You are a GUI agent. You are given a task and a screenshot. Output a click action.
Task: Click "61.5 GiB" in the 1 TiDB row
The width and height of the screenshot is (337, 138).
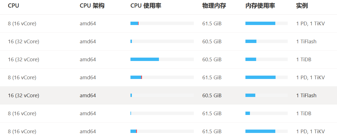(x=212, y=114)
